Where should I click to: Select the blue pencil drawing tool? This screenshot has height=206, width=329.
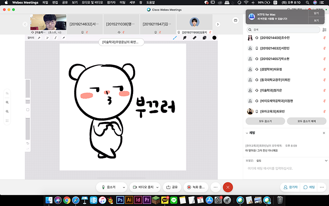coord(174,38)
